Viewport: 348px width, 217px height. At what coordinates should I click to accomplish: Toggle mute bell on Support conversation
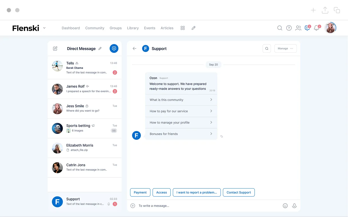[x=109, y=204]
